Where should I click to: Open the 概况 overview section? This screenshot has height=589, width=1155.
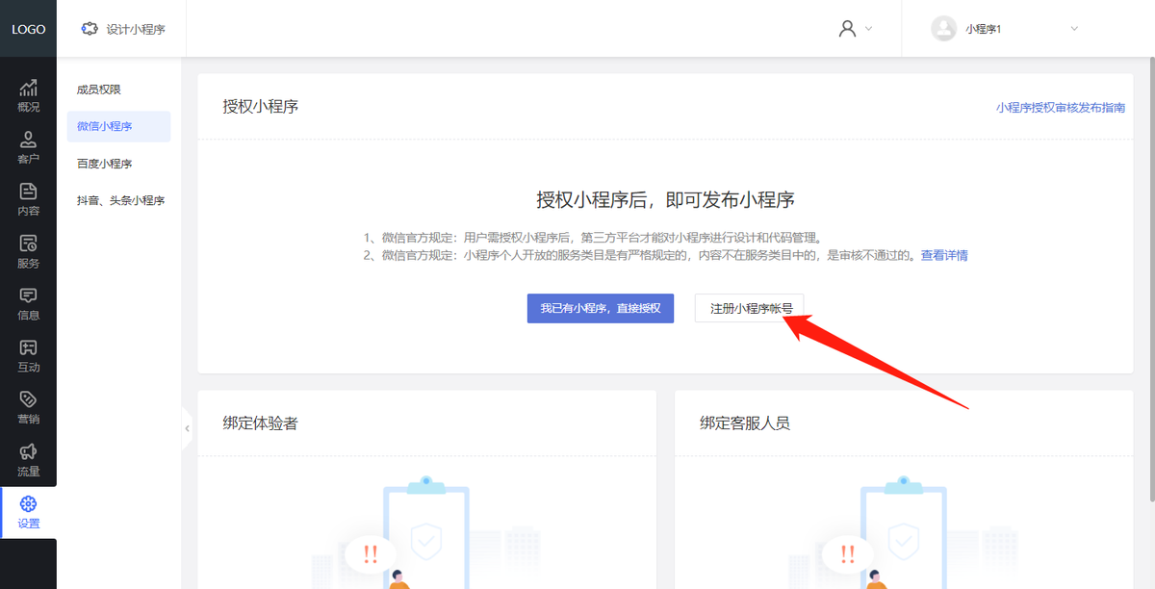point(28,96)
